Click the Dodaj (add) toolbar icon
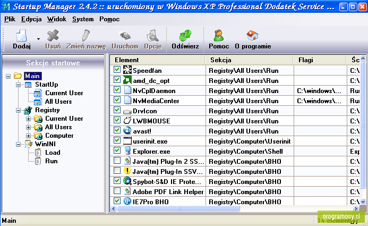Image resolution: width=368 pixels, height=226 pixels. coord(21,36)
